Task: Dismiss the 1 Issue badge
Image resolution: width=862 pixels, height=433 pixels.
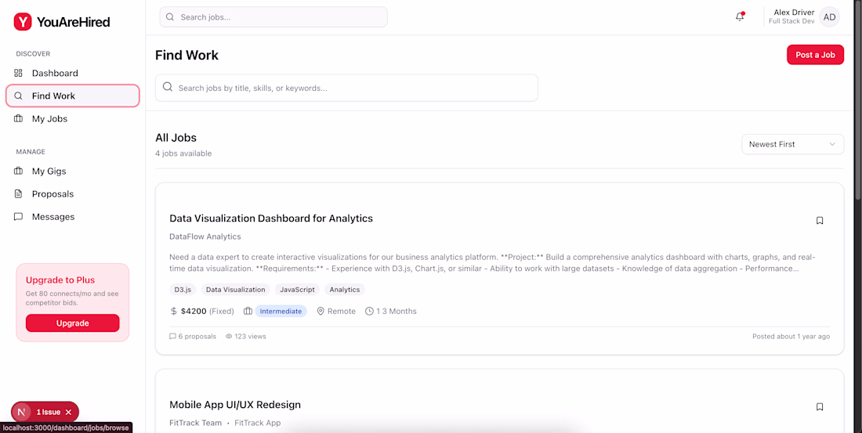Action: 68,413
